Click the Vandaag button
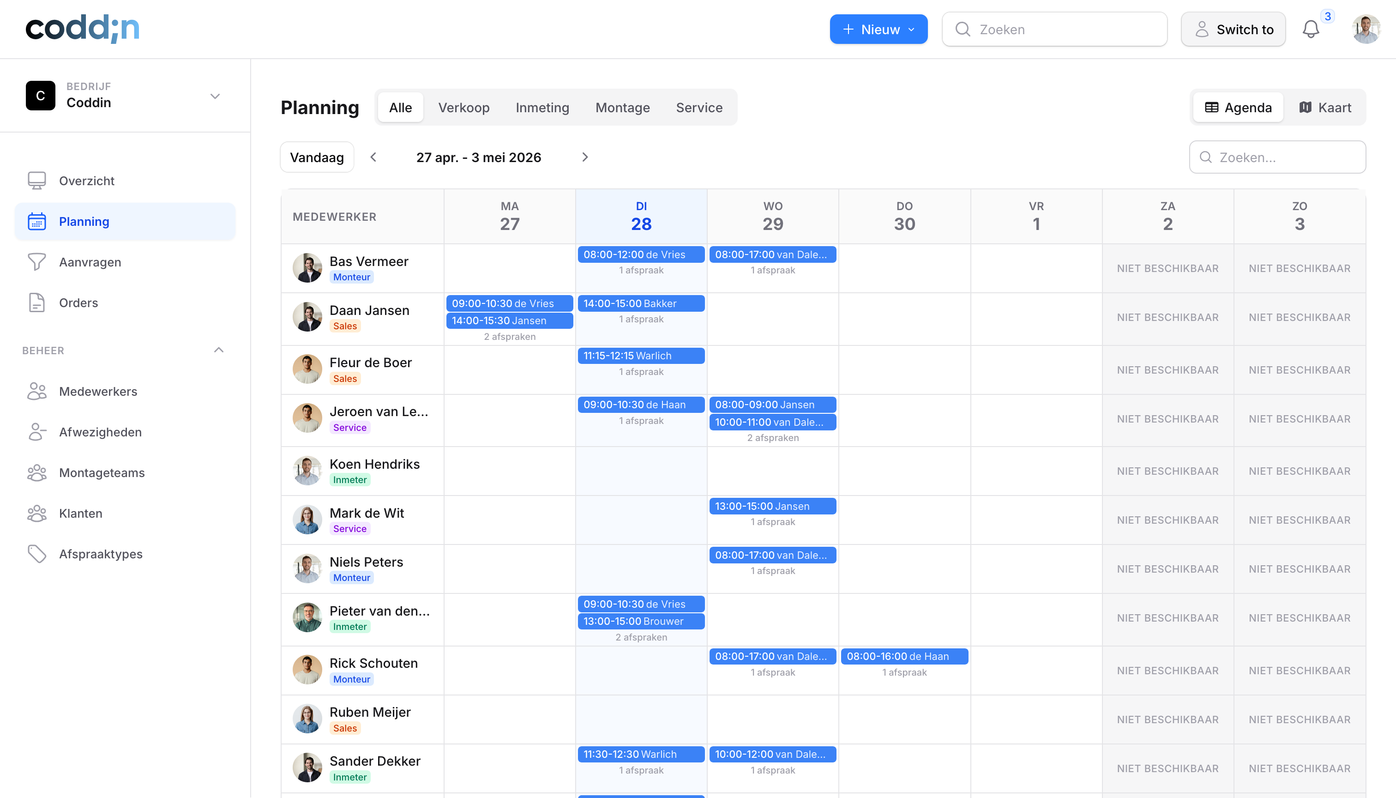Image resolution: width=1396 pixels, height=798 pixels. tap(317, 157)
